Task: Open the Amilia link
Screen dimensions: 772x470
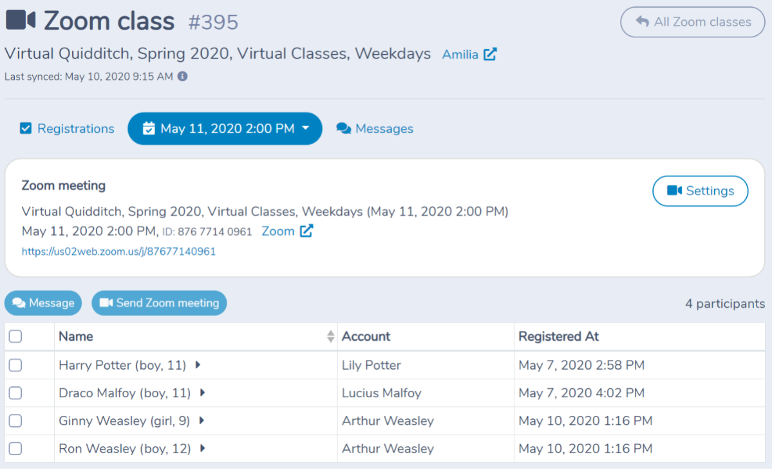Action: pos(460,54)
